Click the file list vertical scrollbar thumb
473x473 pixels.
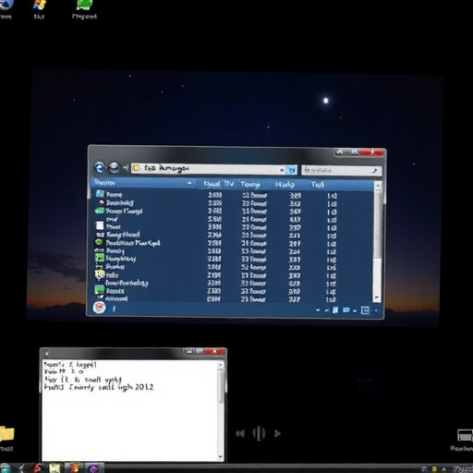point(378,224)
